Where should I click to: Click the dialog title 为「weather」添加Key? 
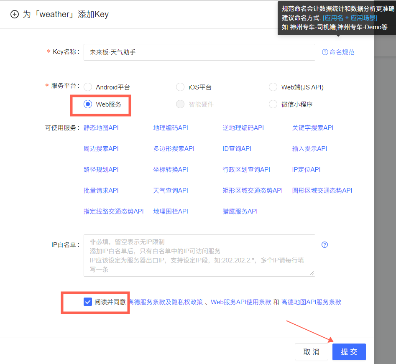66,14
